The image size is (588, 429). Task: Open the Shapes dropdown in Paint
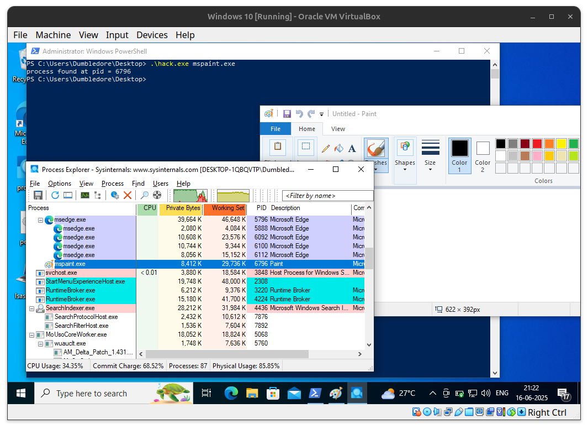click(x=405, y=160)
